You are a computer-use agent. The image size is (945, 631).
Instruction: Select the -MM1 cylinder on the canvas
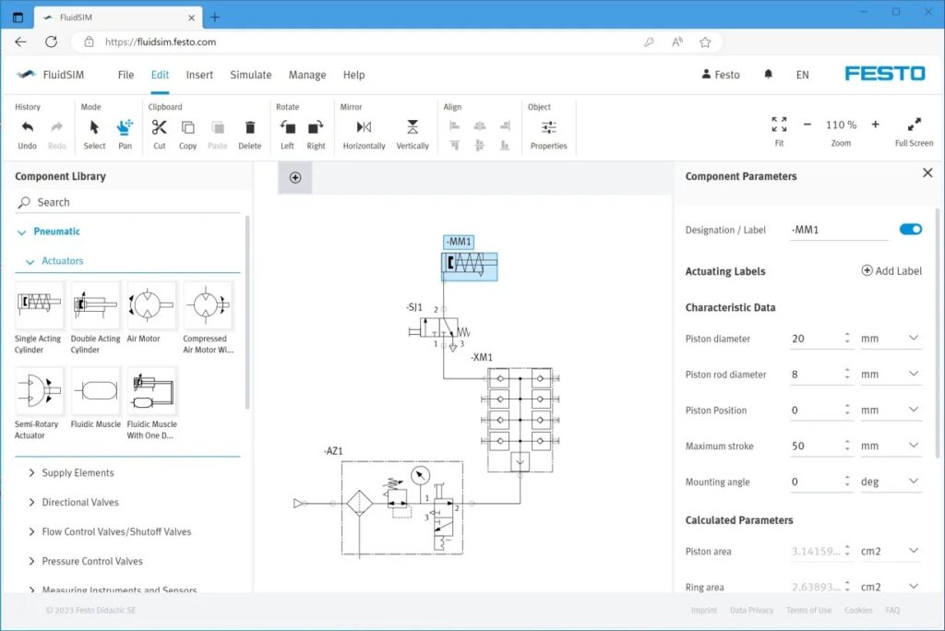pyautogui.click(x=470, y=266)
